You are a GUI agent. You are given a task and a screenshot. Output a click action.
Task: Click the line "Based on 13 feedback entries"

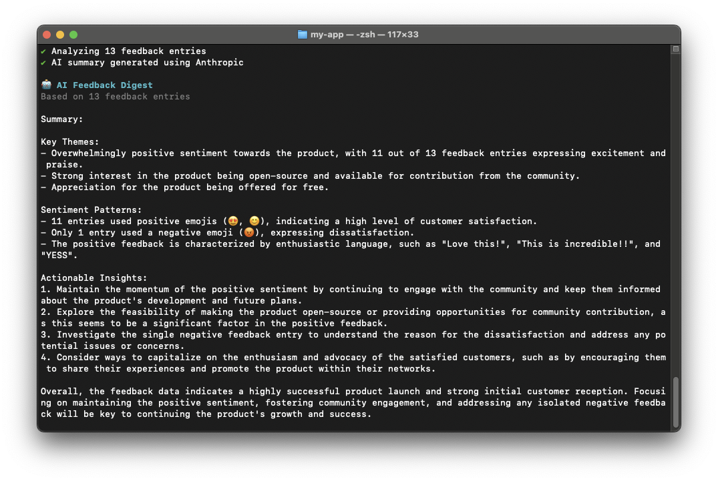[116, 97]
